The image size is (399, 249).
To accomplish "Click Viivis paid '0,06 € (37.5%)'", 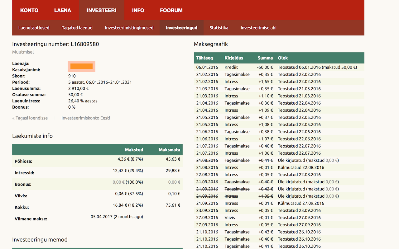I will pos(129,194).
